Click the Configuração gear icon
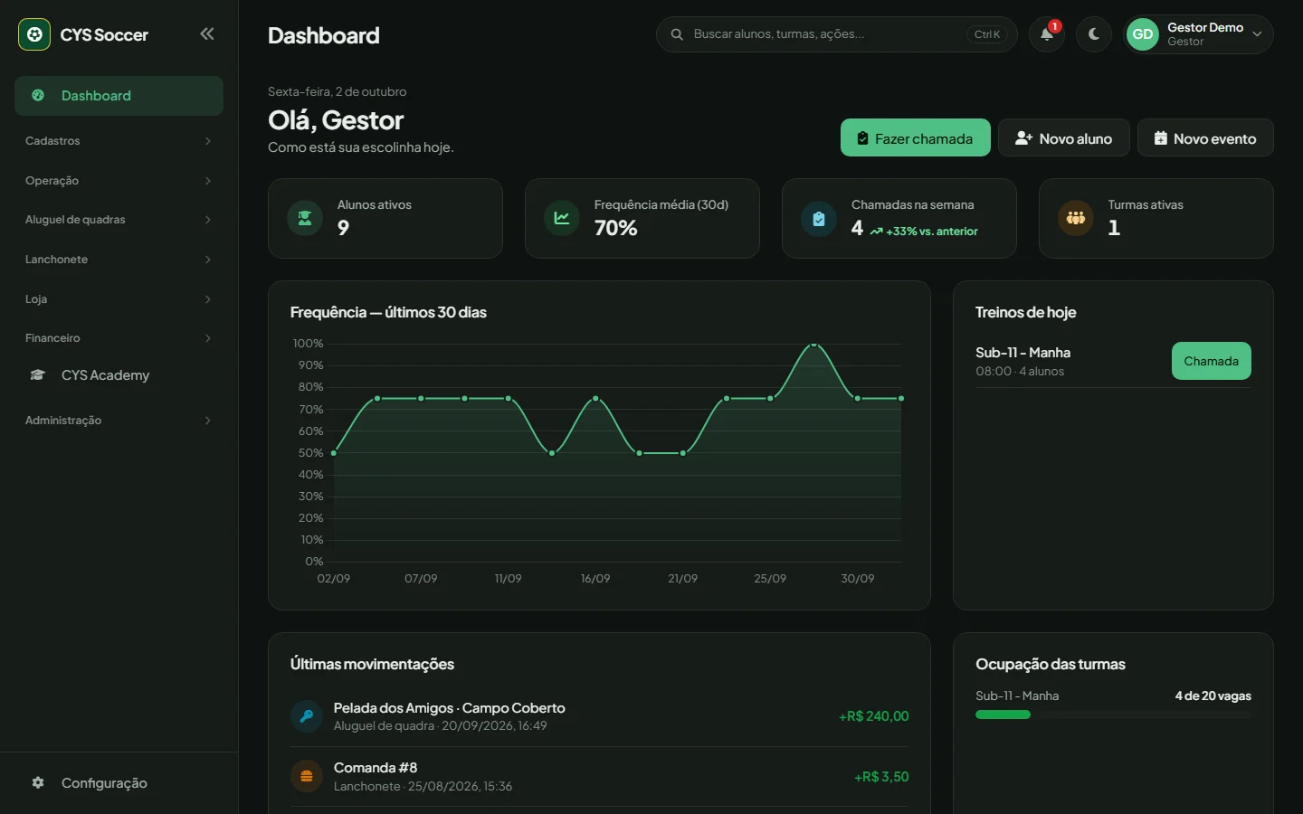The image size is (1303, 814). coord(38,783)
